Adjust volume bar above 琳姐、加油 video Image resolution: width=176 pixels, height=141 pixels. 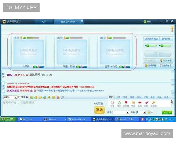click(76, 38)
